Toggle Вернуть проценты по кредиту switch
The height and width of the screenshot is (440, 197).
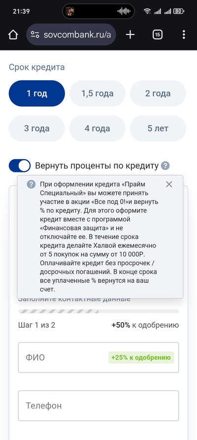coord(20,166)
